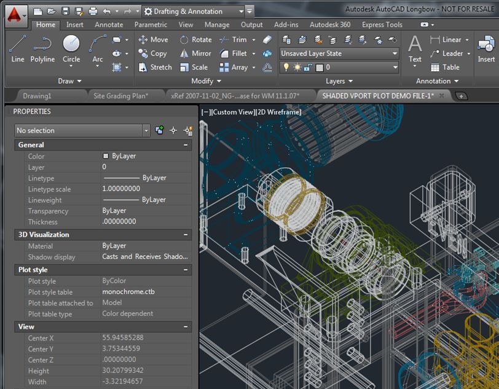Viewport: 499px width, 389px height.
Task: Click the Mirror tool
Action: (195, 53)
